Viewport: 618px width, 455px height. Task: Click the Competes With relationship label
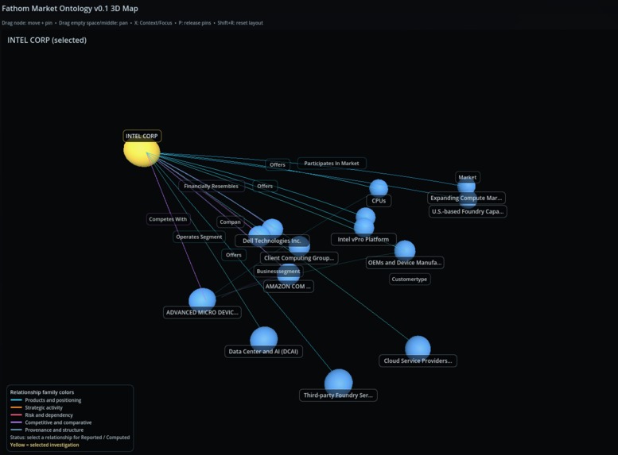click(168, 219)
